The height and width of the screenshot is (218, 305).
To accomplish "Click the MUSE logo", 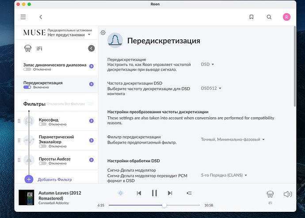I will coord(34,33).
